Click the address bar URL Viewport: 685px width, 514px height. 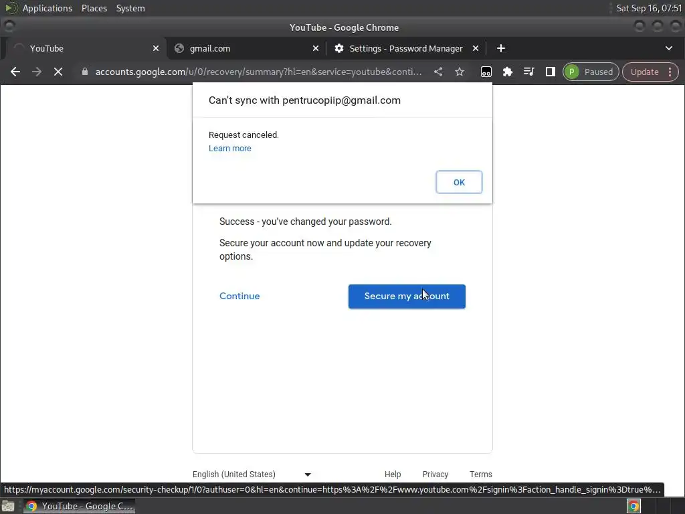pos(259,72)
